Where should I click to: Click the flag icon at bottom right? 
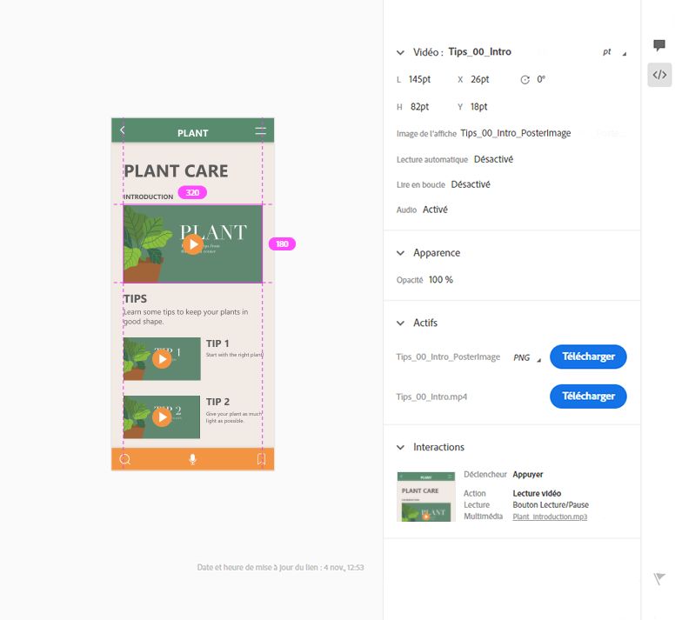pyautogui.click(x=659, y=578)
